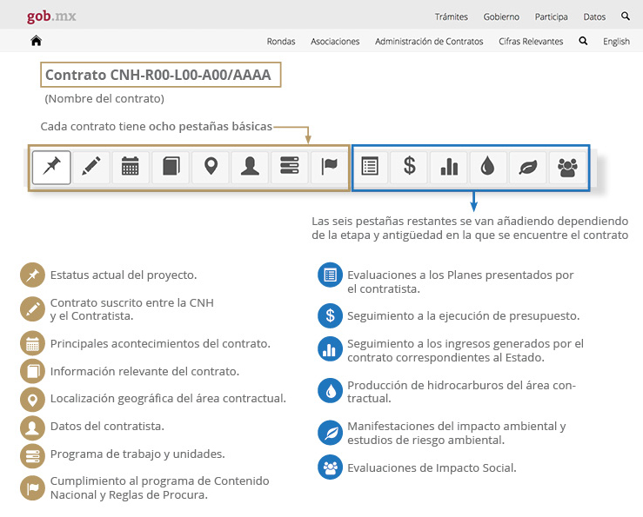The image size is (643, 517).
Task: Click the gob.mx logo
Action: click(x=51, y=17)
